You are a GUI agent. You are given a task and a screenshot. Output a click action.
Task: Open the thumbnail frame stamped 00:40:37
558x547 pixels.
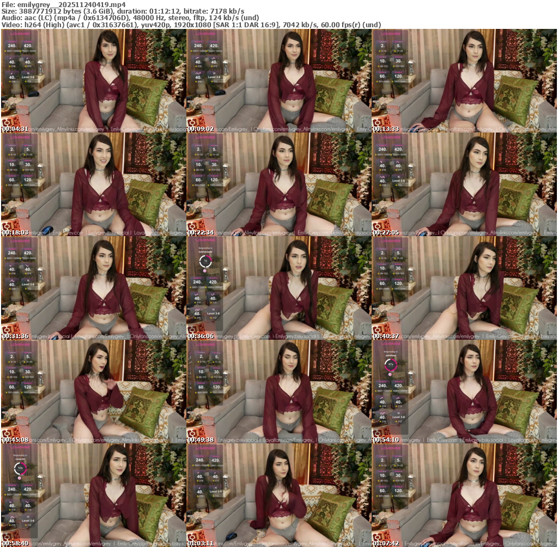[464, 288]
